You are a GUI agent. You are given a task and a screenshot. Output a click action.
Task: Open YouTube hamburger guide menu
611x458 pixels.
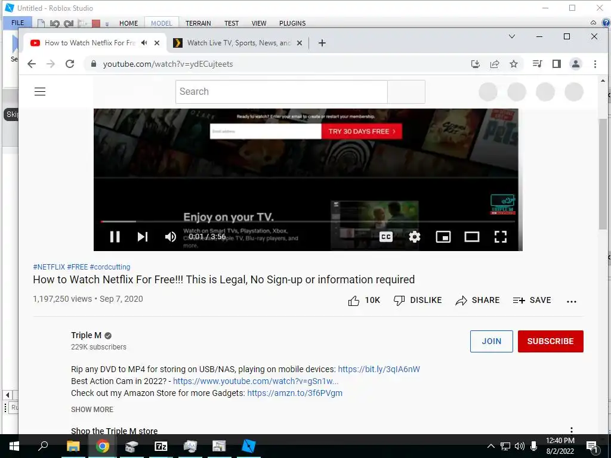(40, 91)
